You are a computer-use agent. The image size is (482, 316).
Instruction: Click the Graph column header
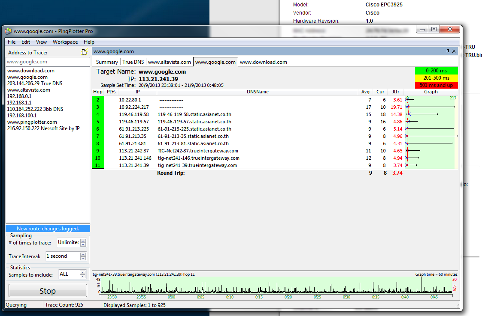coord(430,92)
